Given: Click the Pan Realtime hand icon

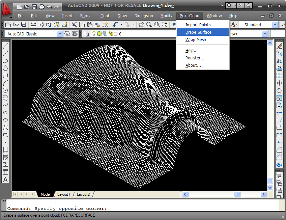Looking at the screenshot, I should tap(141, 24).
